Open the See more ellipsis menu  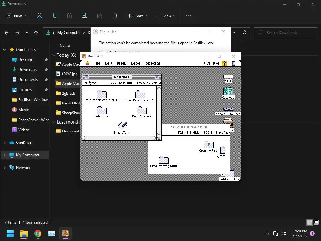click(x=188, y=16)
